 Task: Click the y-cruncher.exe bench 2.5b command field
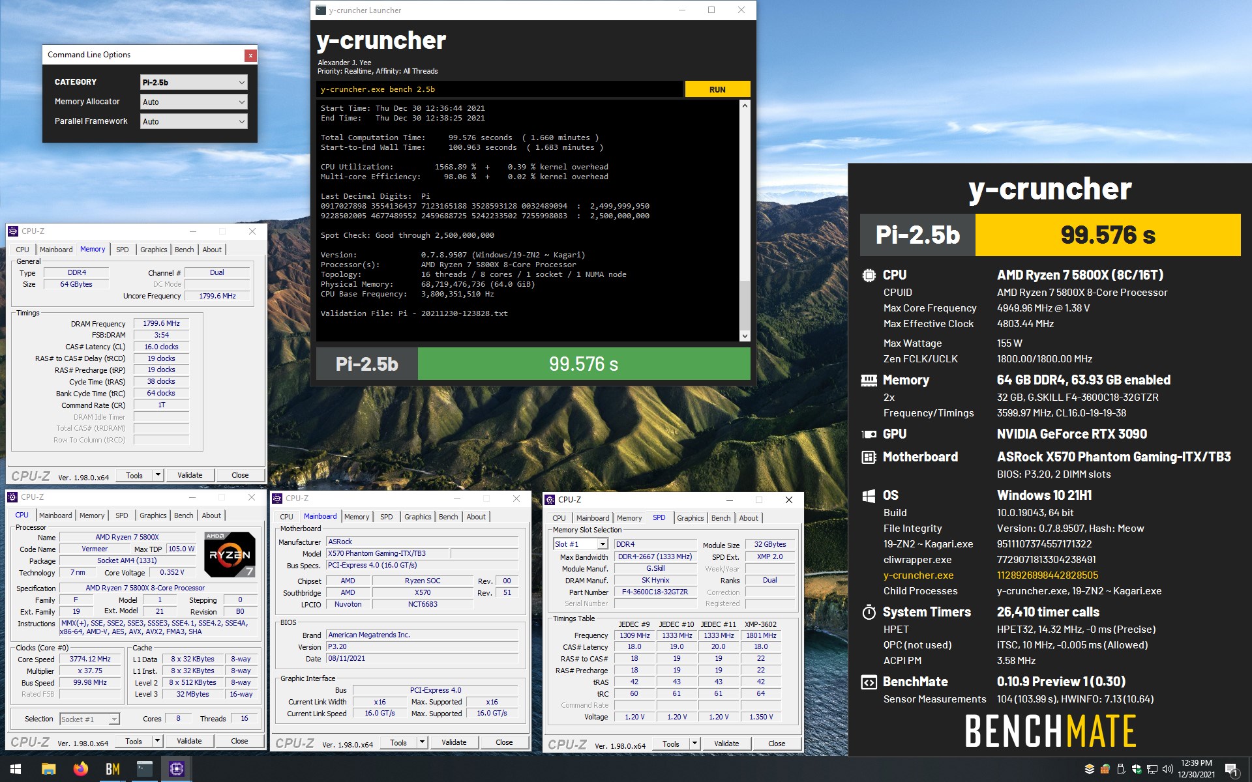[499, 89]
